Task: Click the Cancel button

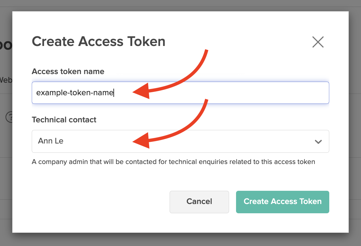Action: [199, 202]
